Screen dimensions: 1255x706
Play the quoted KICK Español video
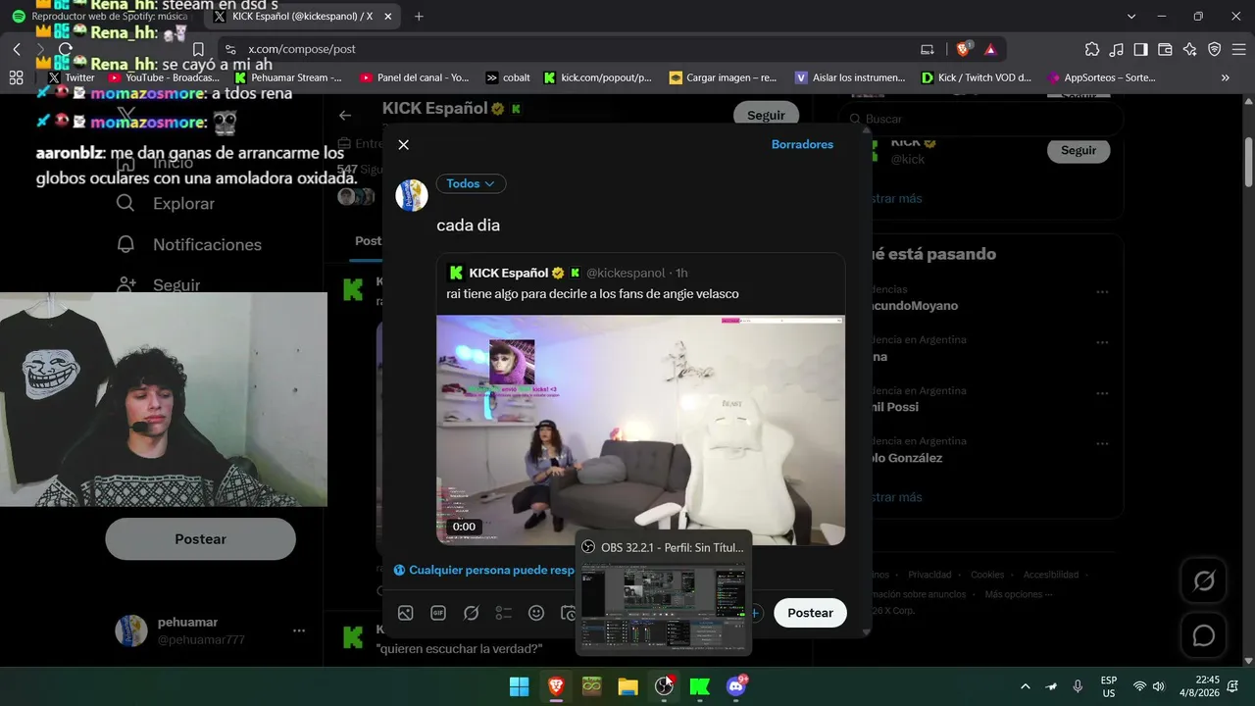pyautogui.click(x=640, y=429)
